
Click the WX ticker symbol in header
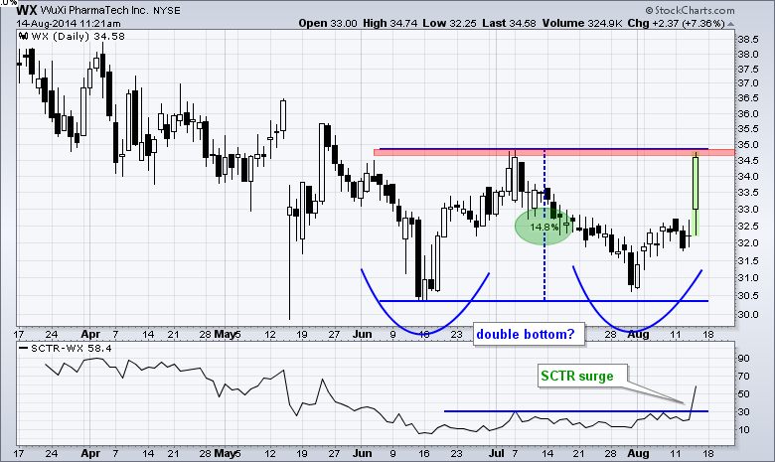point(26,10)
